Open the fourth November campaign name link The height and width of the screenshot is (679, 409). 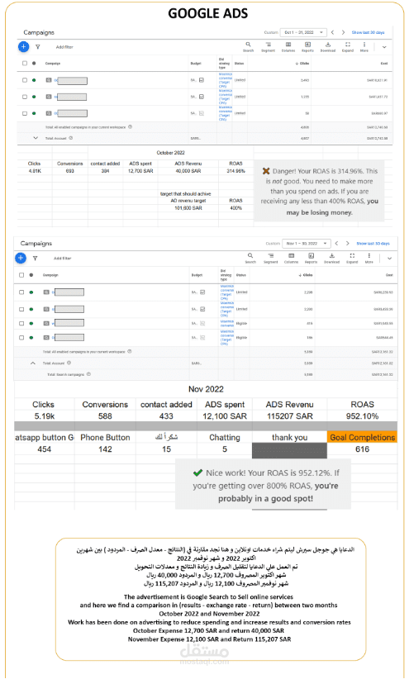(x=68, y=337)
